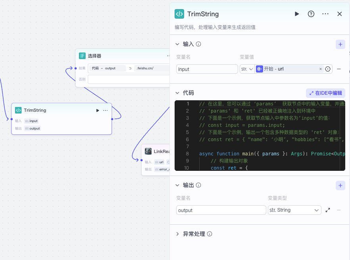
Task: Click the 选择器 node input port
Action: click(75, 68)
